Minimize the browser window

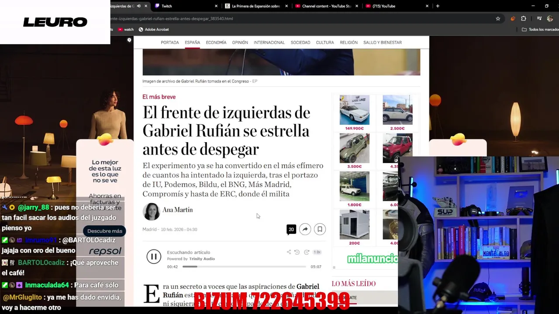pyautogui.click(x=533, y=6)
